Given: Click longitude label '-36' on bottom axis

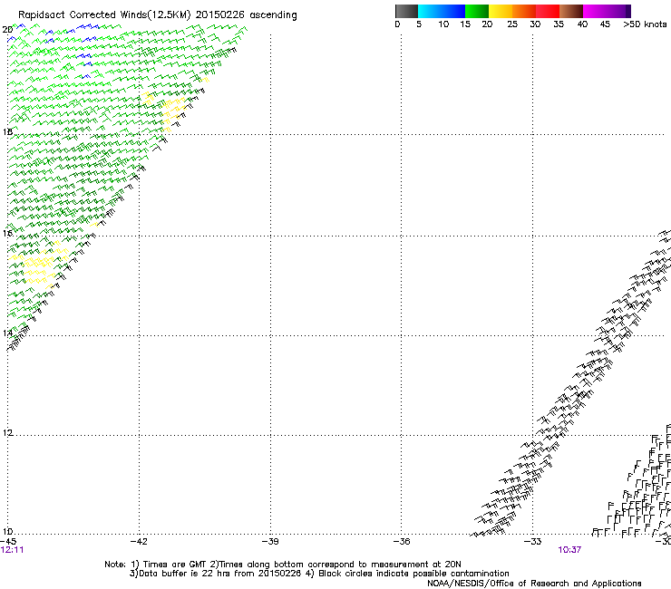Looking at the screenshot, I should pos(401,542).
